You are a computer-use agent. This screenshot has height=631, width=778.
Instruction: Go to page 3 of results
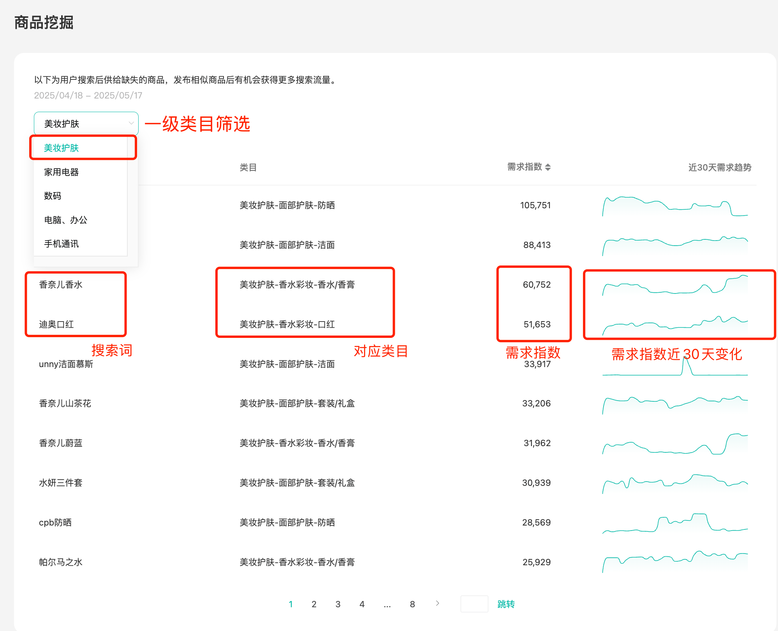[x=338, y=604]
